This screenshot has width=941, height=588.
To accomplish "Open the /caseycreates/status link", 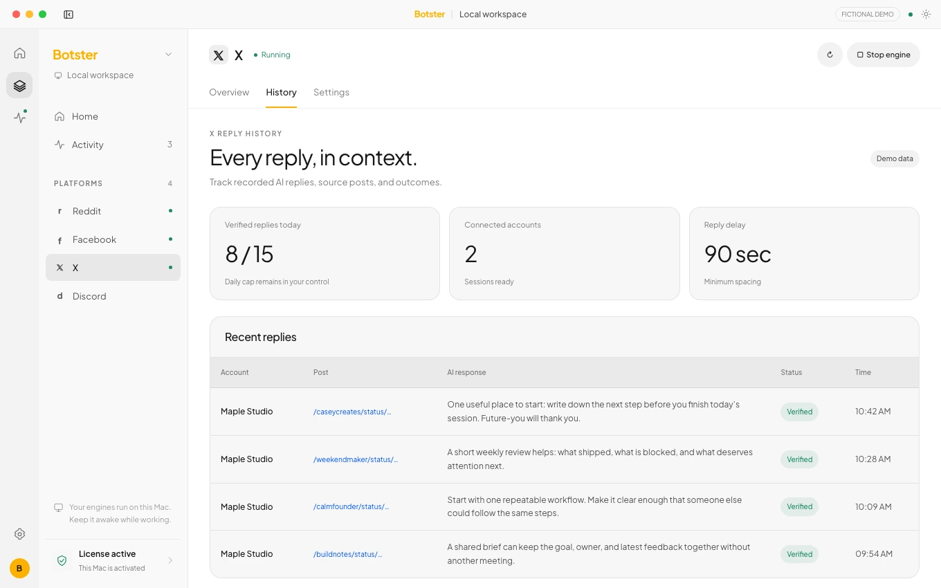I will (x=352, y=412).
